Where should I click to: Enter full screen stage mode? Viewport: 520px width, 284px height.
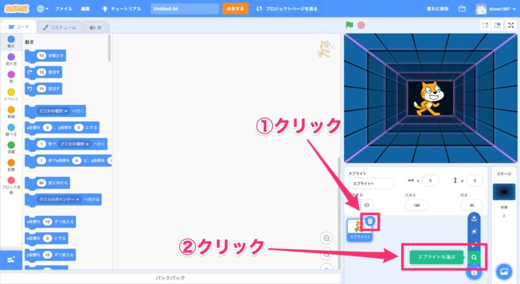tap(512, 25)
